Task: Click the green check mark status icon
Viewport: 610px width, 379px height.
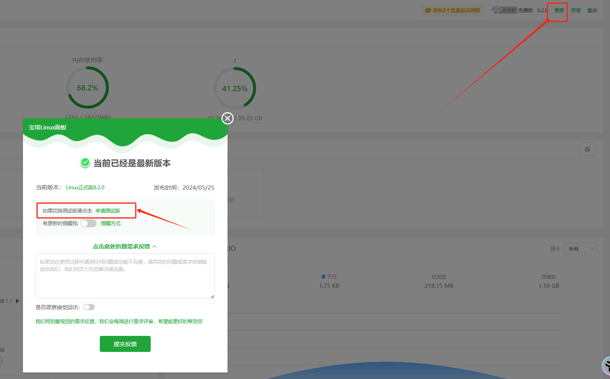Action: [x=85, y=163]
